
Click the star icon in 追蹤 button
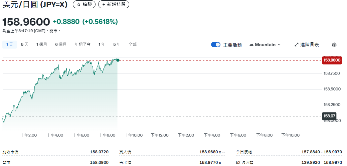click(x=79, y=5)
